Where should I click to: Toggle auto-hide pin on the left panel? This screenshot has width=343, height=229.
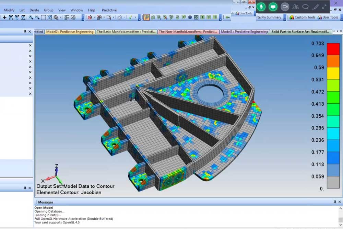[x=25, y=31]
